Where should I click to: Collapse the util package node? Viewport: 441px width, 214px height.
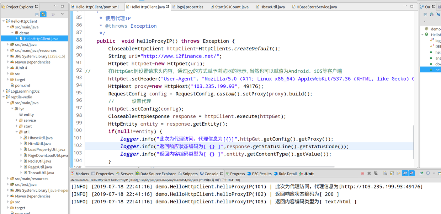pos(16,132)
